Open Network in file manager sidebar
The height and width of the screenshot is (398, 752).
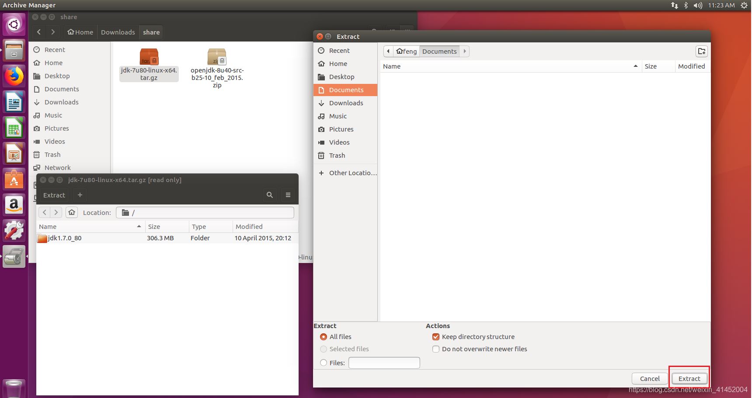coord(70,168)
